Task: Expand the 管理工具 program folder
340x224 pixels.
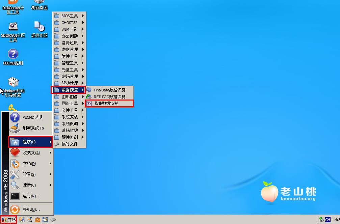Action: (69, 63)
